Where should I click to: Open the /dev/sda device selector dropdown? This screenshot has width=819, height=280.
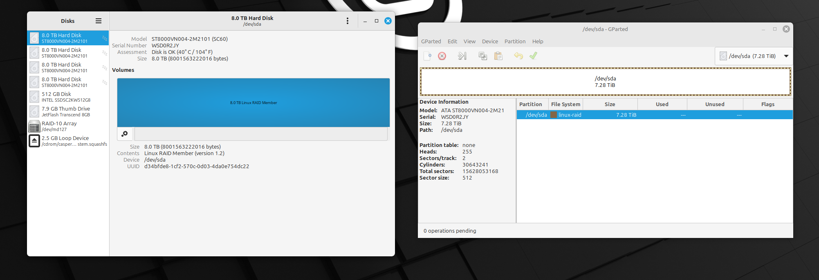coord(754,56)
